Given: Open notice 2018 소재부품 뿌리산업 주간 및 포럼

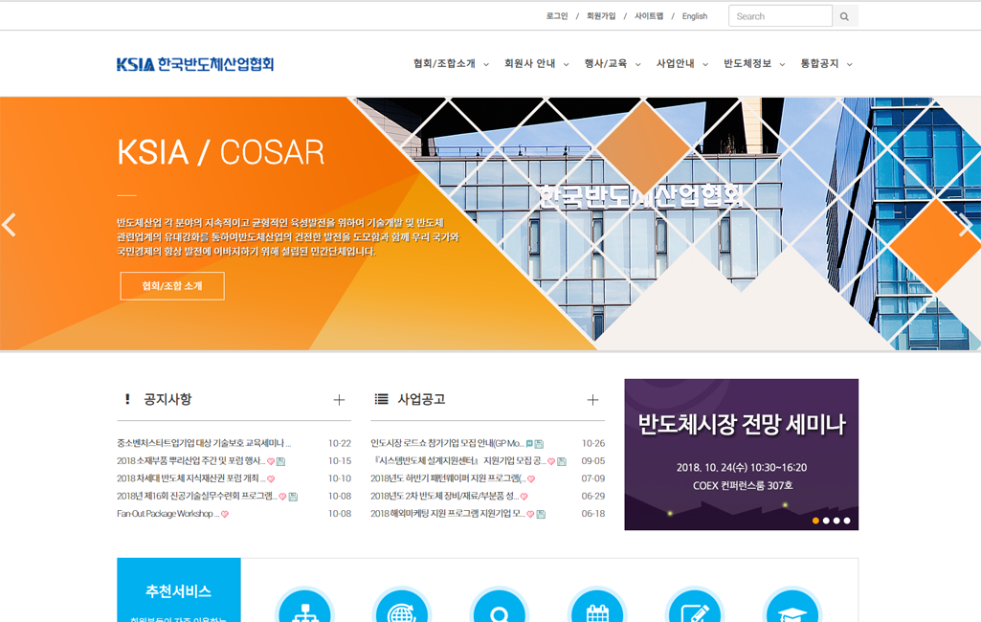Looking at the screenshot, I should (x=190, y=460).
